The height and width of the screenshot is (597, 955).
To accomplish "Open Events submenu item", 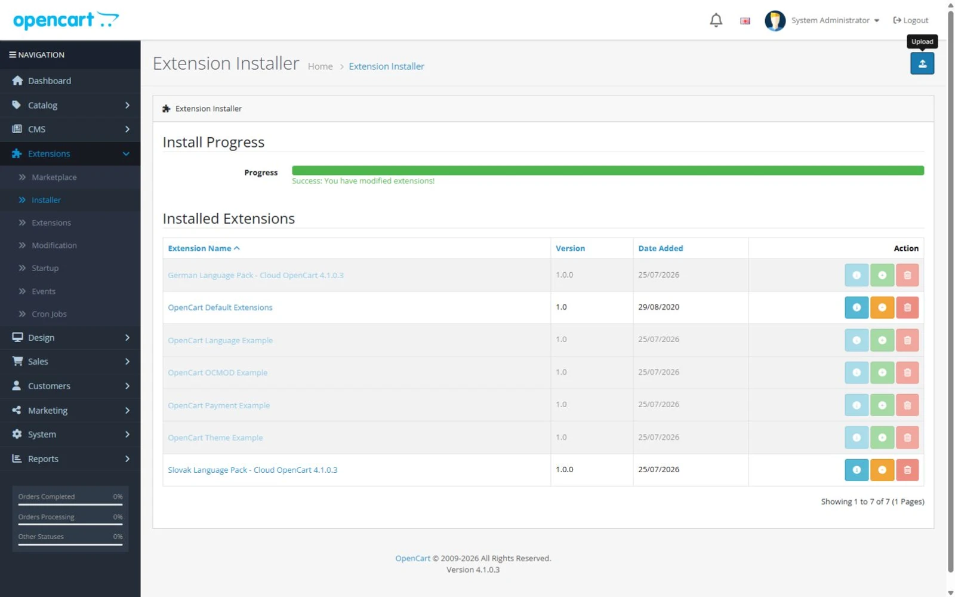I will pos(70,291).
